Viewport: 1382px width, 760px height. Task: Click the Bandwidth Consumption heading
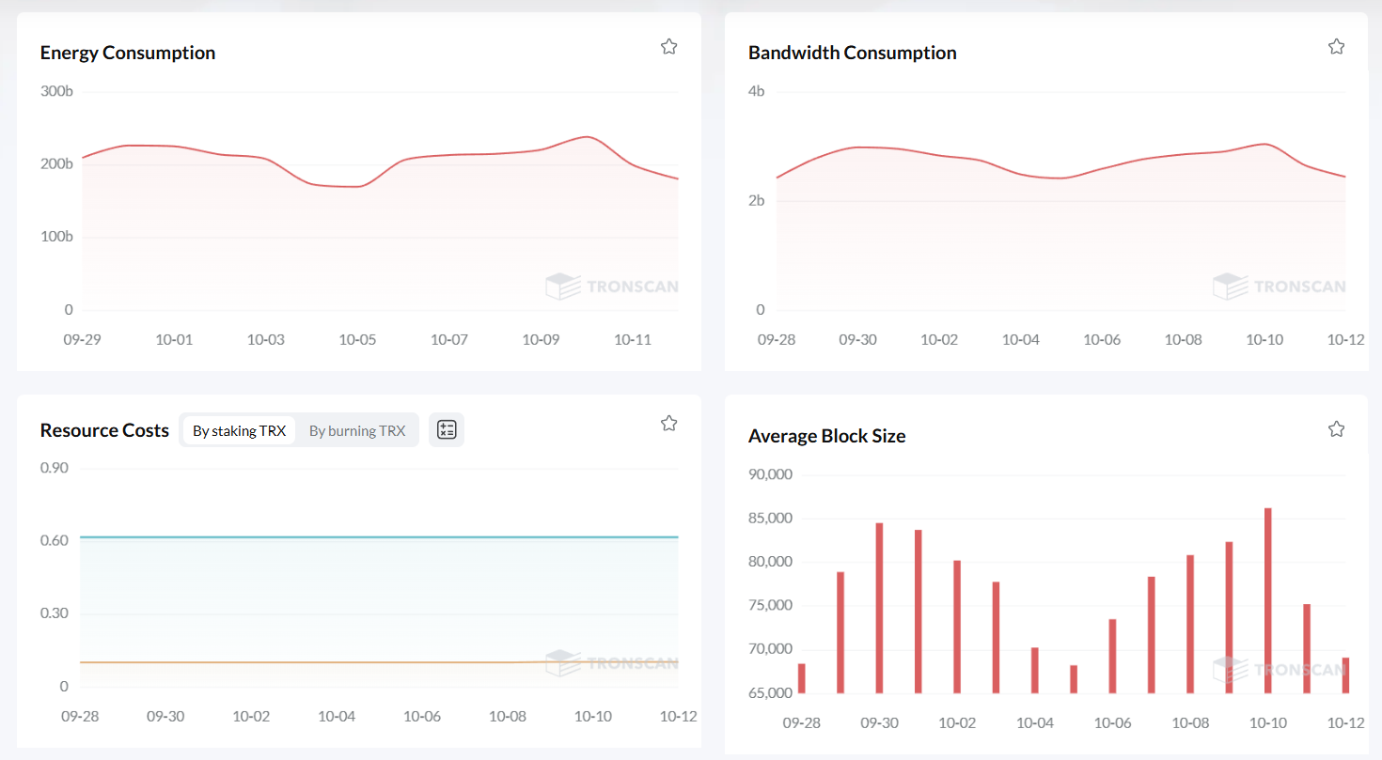tap(852, 53)
